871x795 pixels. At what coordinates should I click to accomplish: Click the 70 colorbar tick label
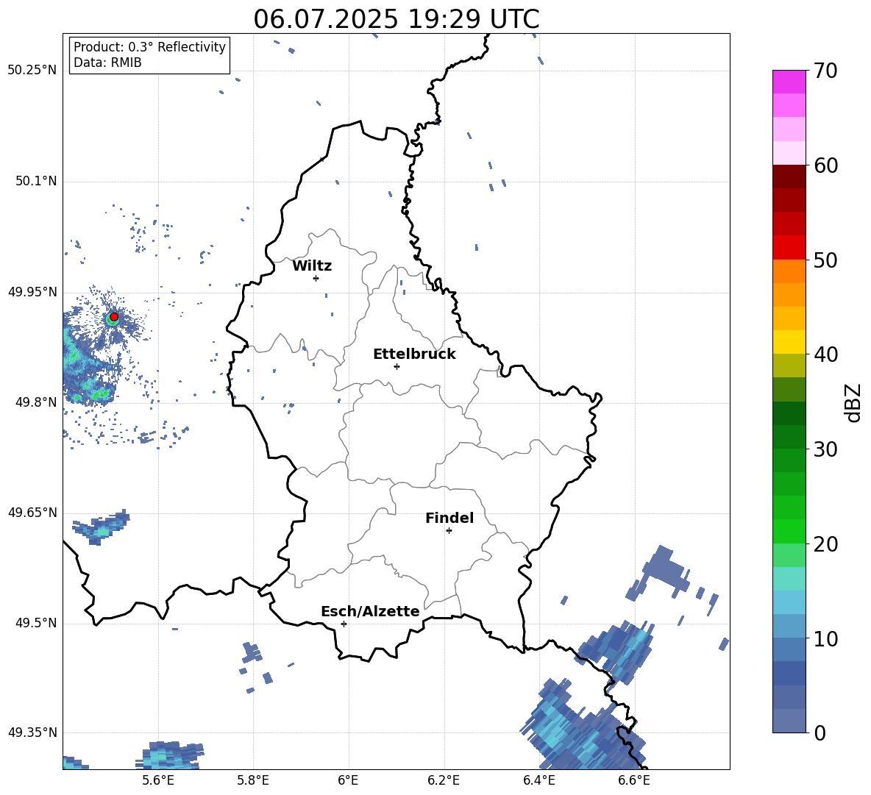pyautogui.click(x=825, y=71)
